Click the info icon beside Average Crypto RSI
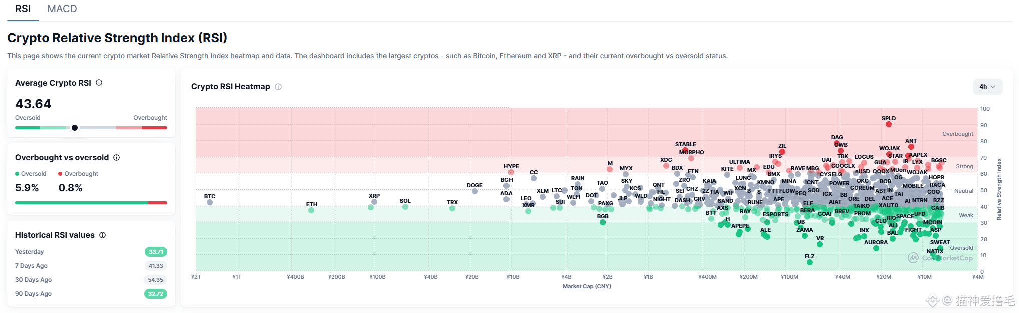Screen dimensions: 1019x313 coord(99,83)
